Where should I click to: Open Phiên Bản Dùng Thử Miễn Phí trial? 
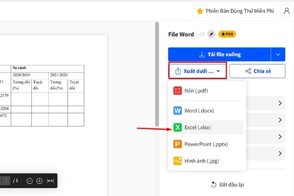tap(235, 11)
